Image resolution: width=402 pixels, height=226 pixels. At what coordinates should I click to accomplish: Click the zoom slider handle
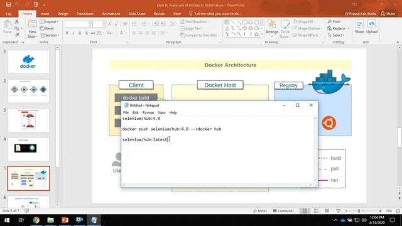pyautogui.click(x=359, y=211)
